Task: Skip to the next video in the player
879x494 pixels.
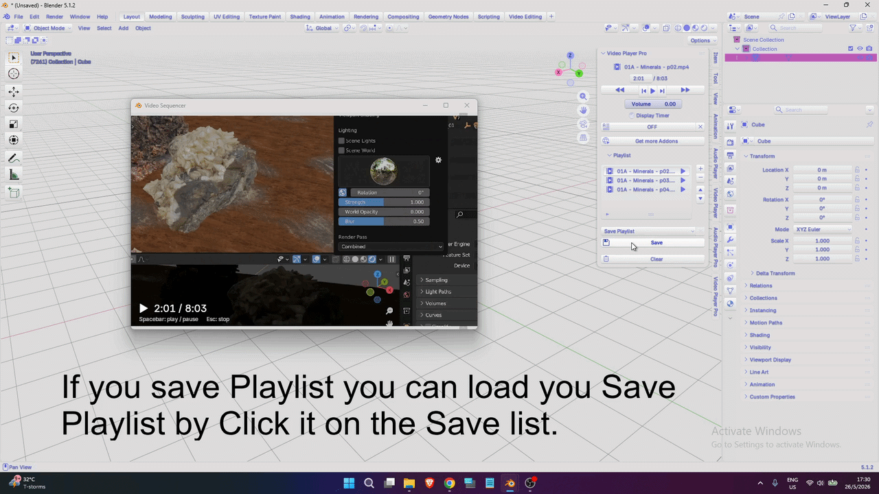Action: coord(662,91)
